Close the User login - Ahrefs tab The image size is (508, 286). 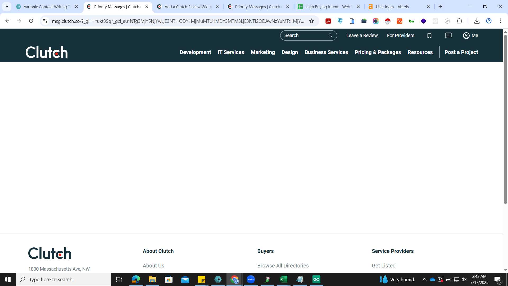click(428, 7)
